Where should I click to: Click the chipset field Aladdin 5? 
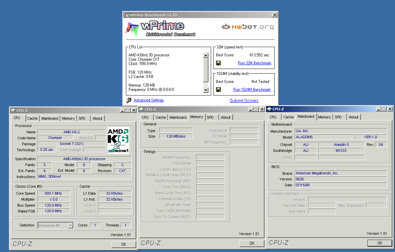[341, 145]
